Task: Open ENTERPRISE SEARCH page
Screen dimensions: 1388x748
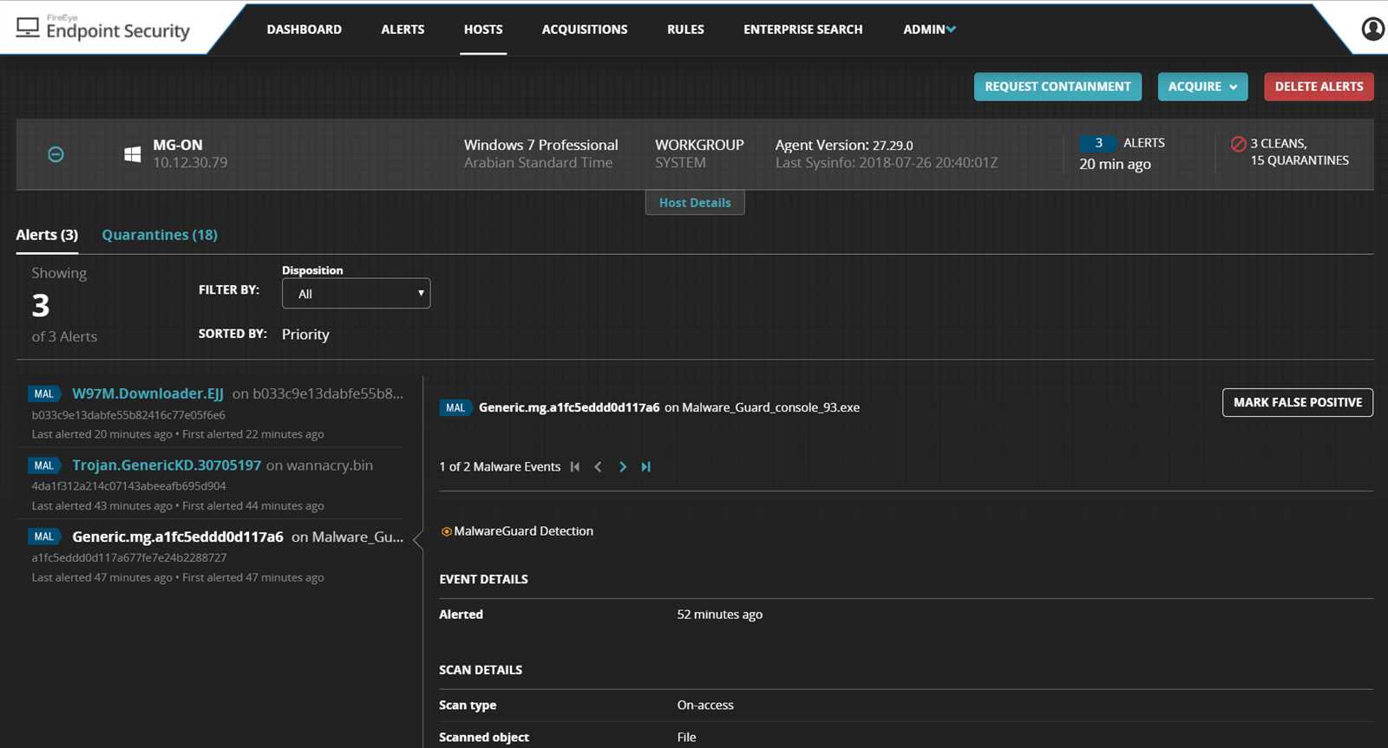Action: click(x=803, y=29)
